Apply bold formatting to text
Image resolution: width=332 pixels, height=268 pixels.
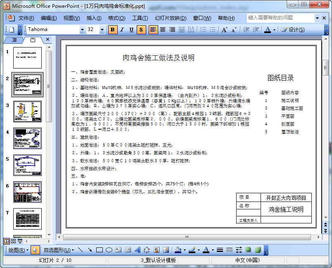[112, 30]
